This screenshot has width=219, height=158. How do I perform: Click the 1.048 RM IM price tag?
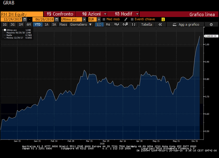(x=211, y=36)
